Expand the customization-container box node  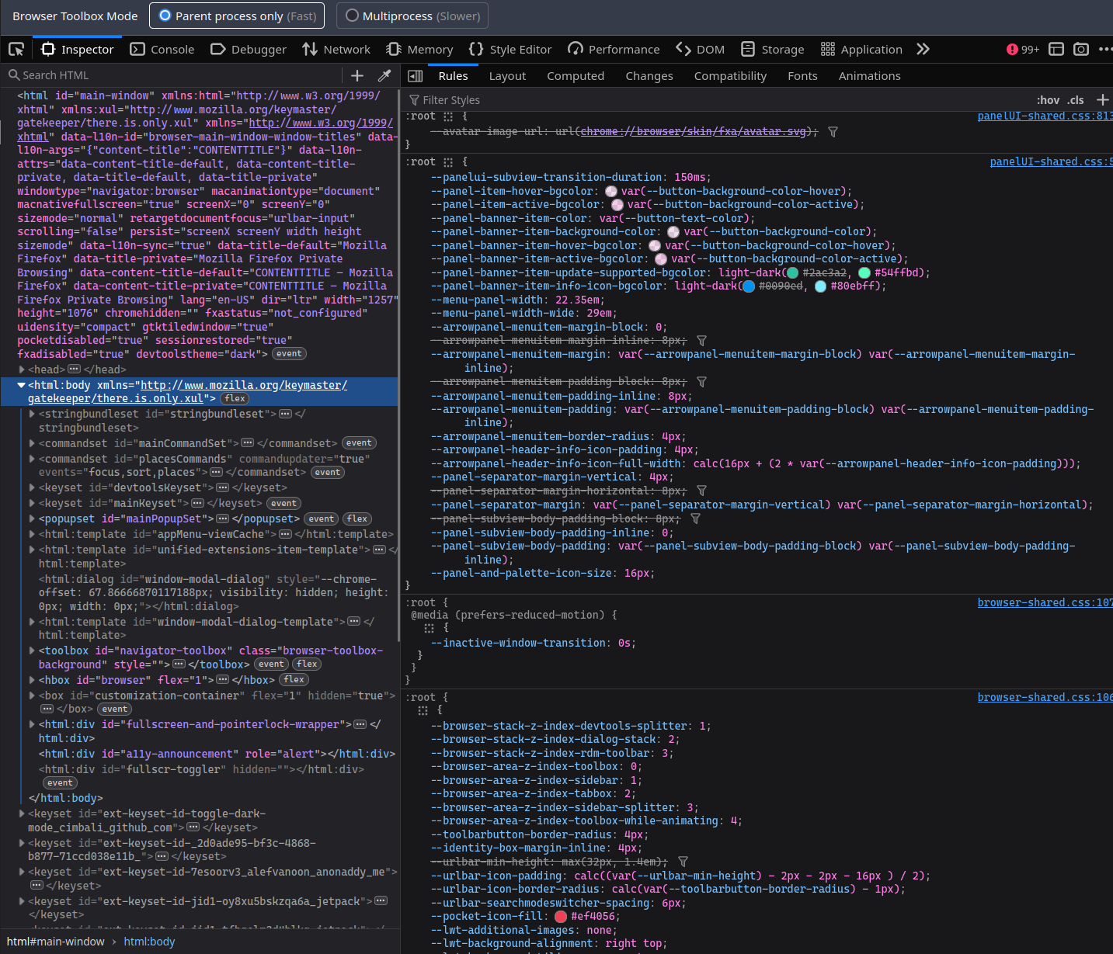(x=32, y=696)
